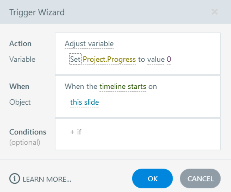This screenshot has height=192, width=231.
Task: Click the Variable row label
Action: point(22,59)
